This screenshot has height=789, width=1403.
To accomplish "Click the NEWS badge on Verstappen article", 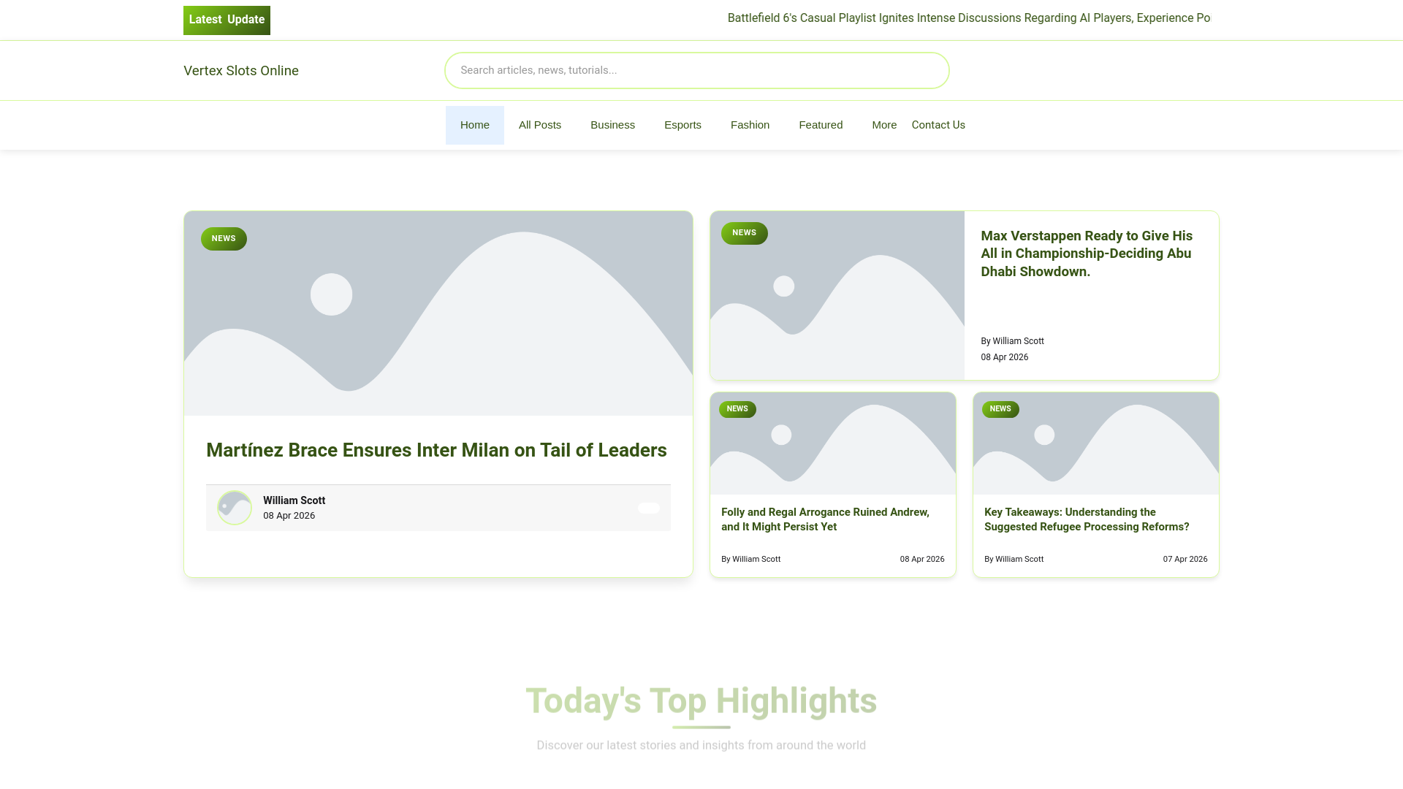I will pos(744,233).
